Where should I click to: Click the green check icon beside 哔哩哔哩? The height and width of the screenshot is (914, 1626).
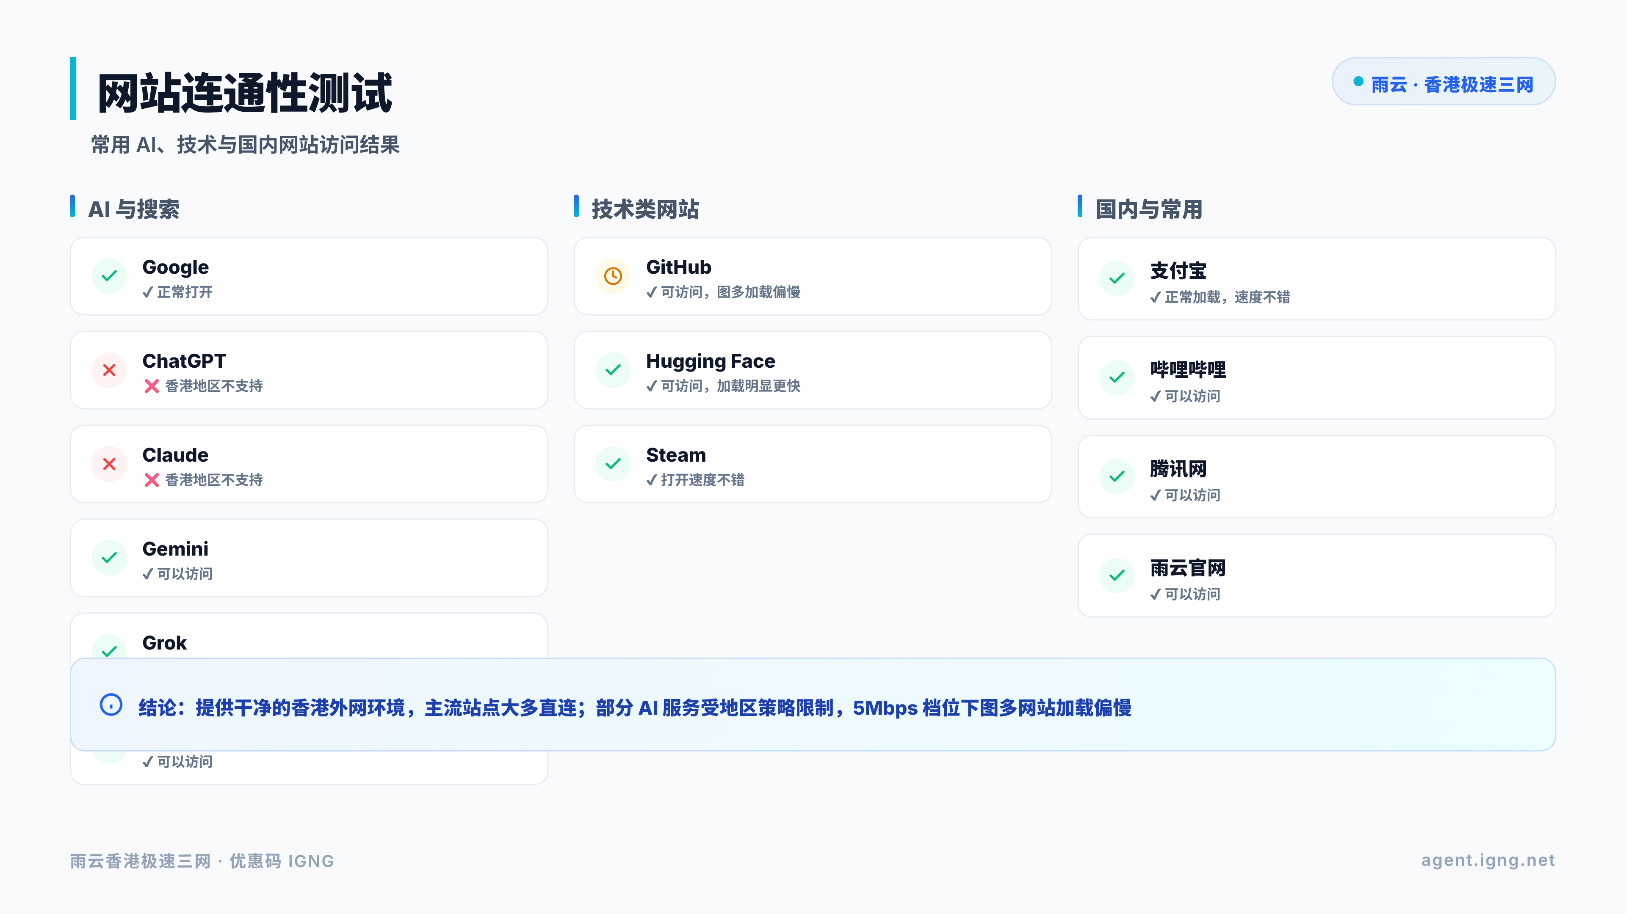point(1117,377)
